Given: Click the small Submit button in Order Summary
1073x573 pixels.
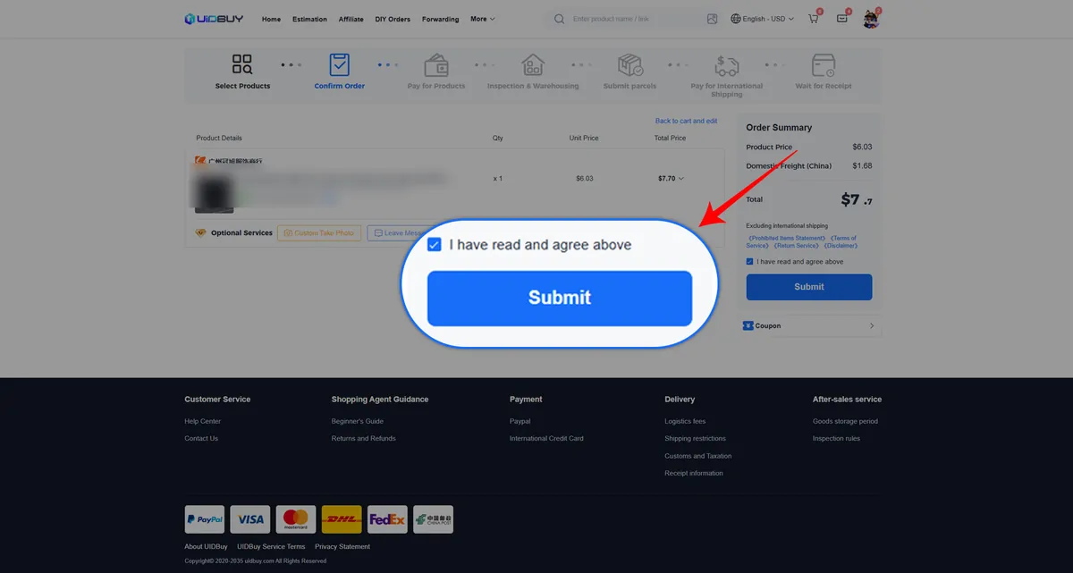Looking at the screenshot, I should (809, 287).
